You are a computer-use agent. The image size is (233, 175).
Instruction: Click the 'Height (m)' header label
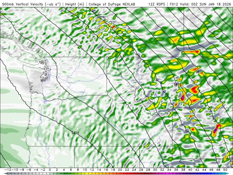pos(75,4)
